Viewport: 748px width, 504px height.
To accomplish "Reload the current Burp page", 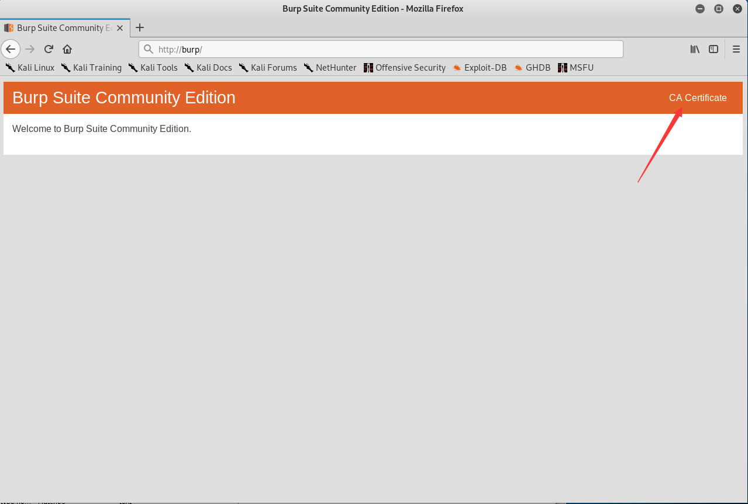I will tap(49, 49).
